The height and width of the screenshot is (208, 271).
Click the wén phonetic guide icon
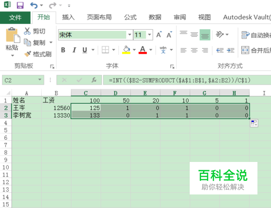click(x=163, y=50)
